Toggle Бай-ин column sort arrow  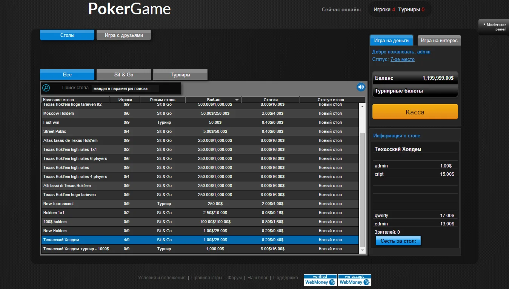(x=237, y=100)
